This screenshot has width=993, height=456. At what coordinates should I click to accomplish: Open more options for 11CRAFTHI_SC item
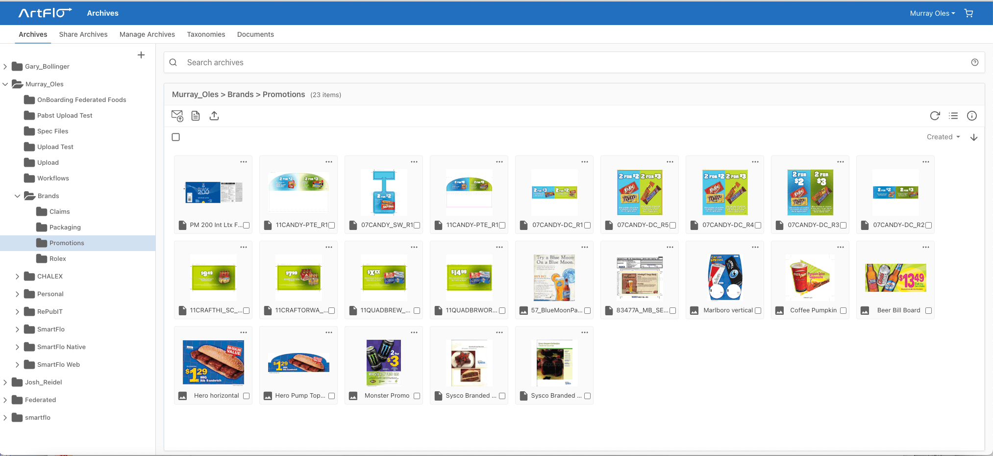(x=244, y=247)
